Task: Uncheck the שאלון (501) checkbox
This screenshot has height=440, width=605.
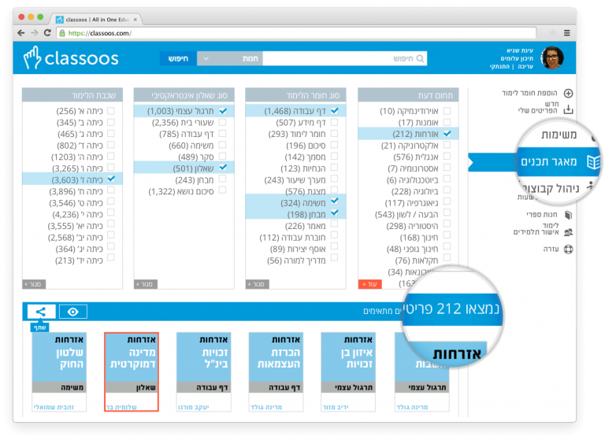Action: pos(222,168)
